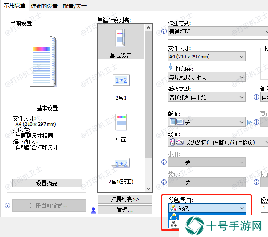Click the layout pages icon in 版面 dropdown
The height and width of the screenshot is (237, 268).
176,122
